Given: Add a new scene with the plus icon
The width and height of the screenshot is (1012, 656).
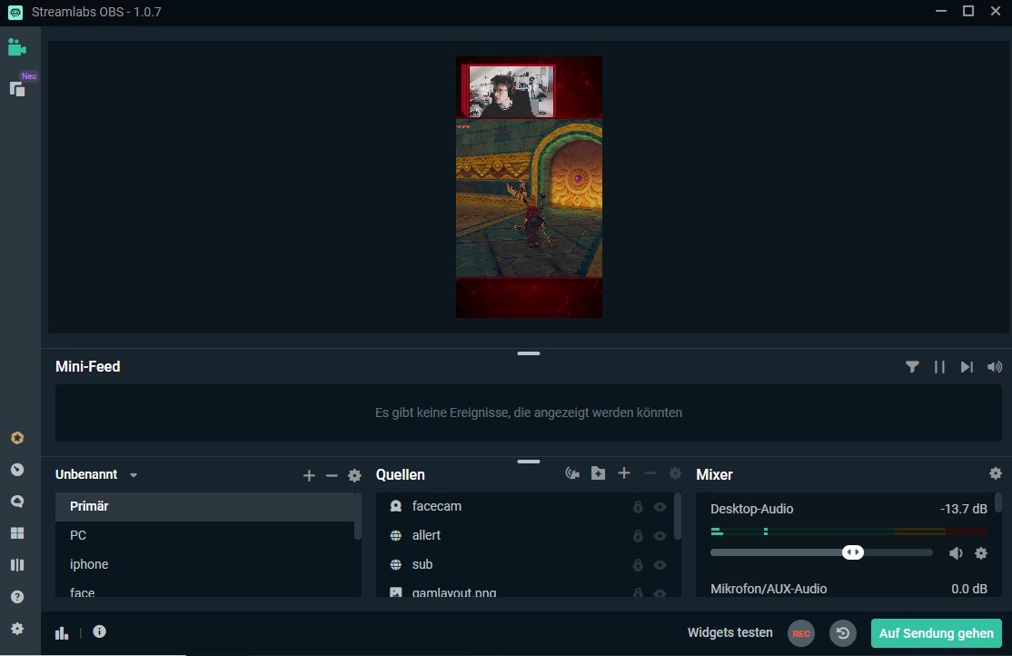Looking at the screenshot, I should pos(309,476).
